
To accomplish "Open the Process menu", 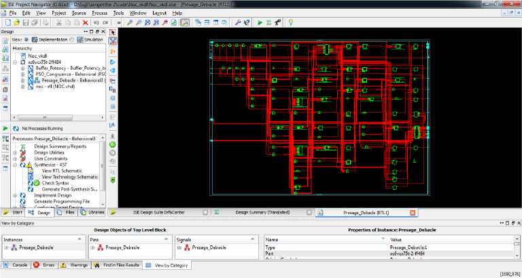I will tap(99, 13).
